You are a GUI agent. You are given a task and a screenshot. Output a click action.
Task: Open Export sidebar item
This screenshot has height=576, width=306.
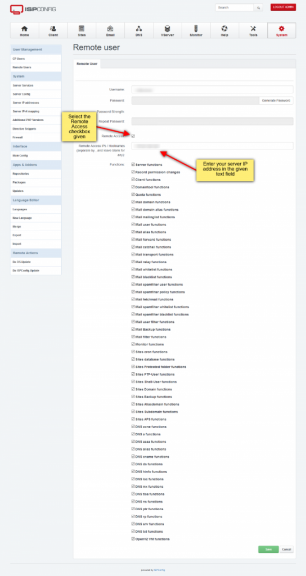click(35, 235)
